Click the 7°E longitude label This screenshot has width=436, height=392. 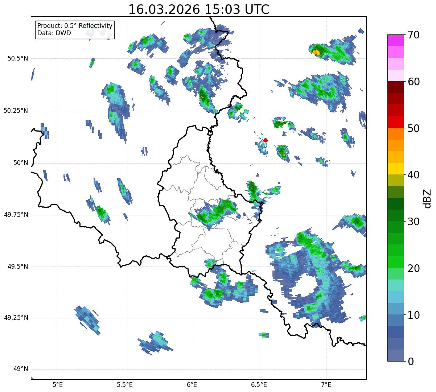(x=326, y=384)
